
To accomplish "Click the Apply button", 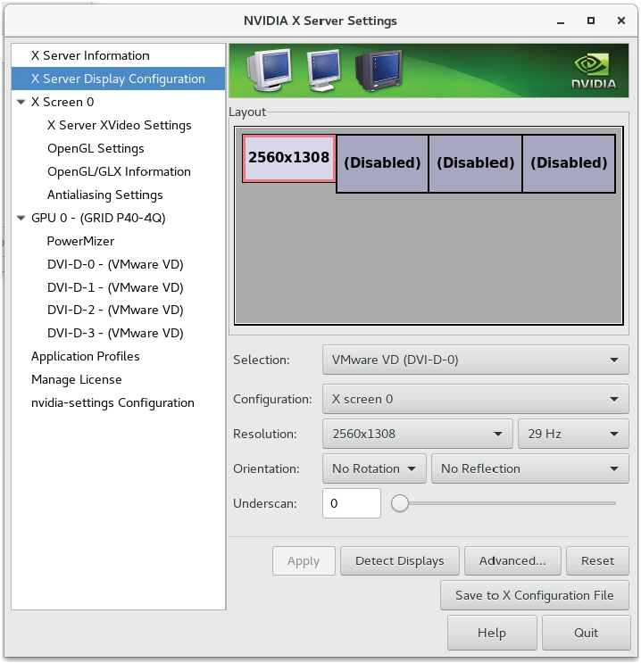I will 304,561.
